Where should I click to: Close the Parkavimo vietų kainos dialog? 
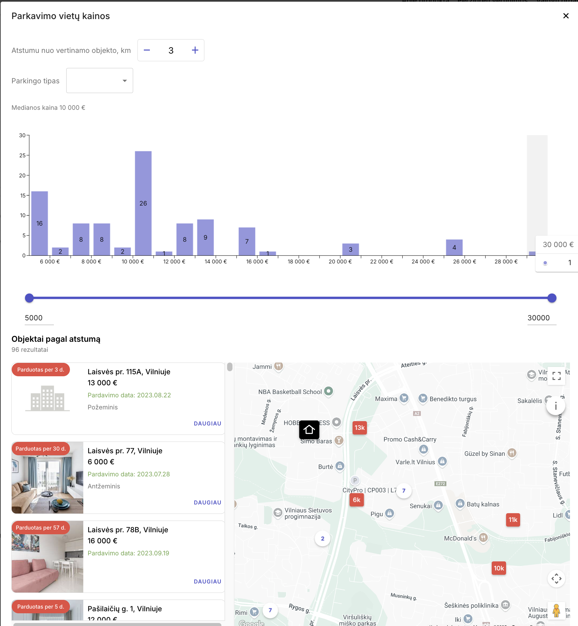566,16
